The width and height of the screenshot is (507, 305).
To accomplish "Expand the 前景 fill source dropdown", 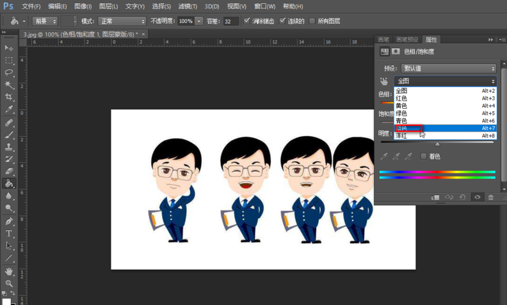I will click(45, 21).
